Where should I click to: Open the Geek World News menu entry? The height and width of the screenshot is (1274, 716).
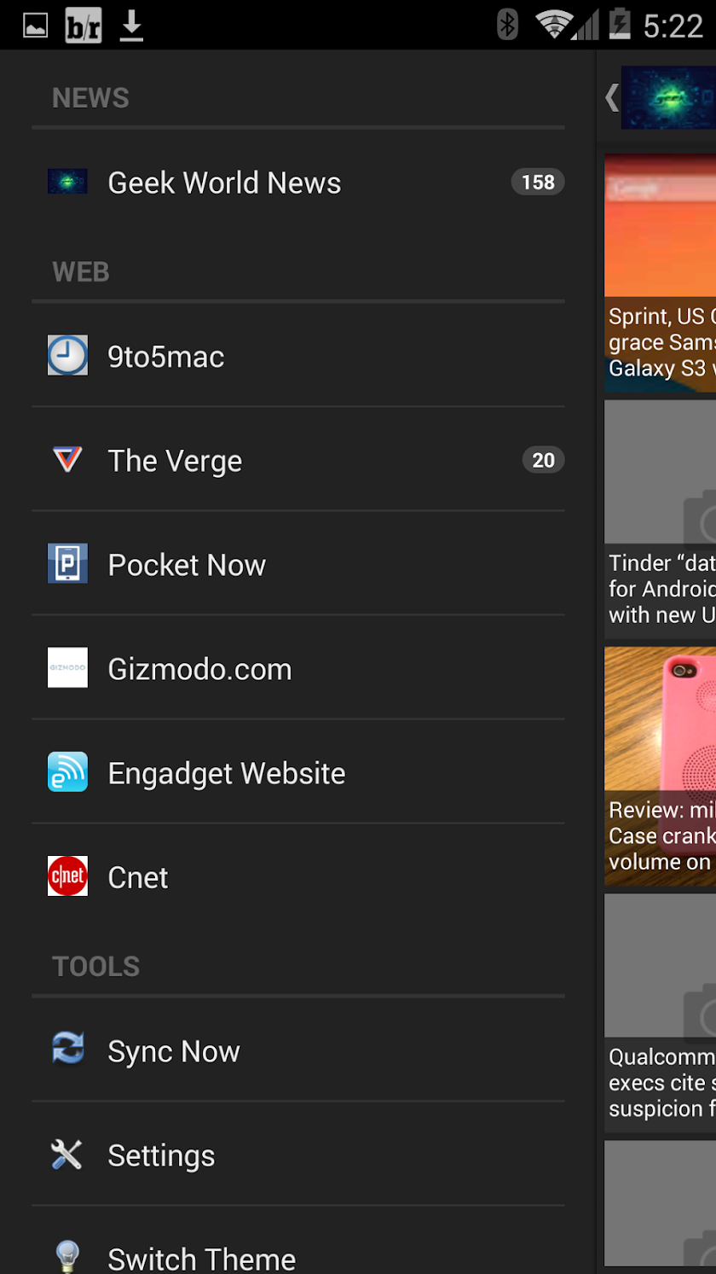[x=298, y=183]
